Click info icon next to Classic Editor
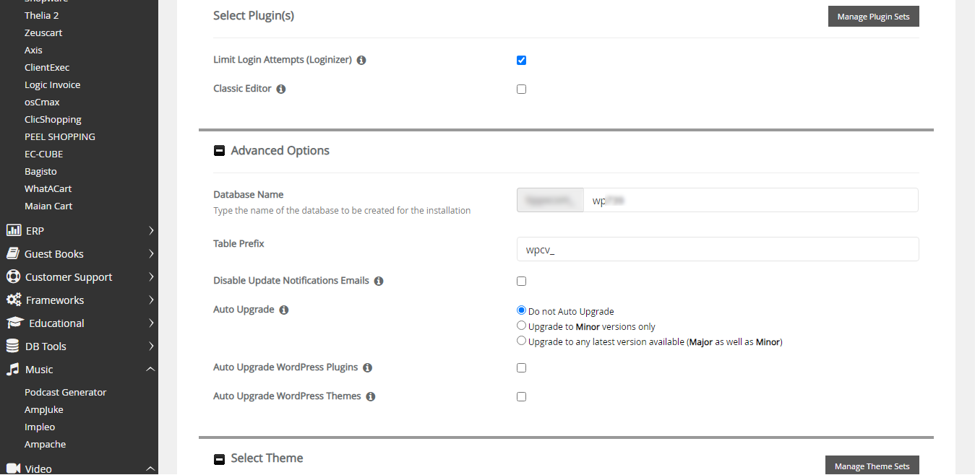Viewport: 975px width, 475px height. [281, 90]
